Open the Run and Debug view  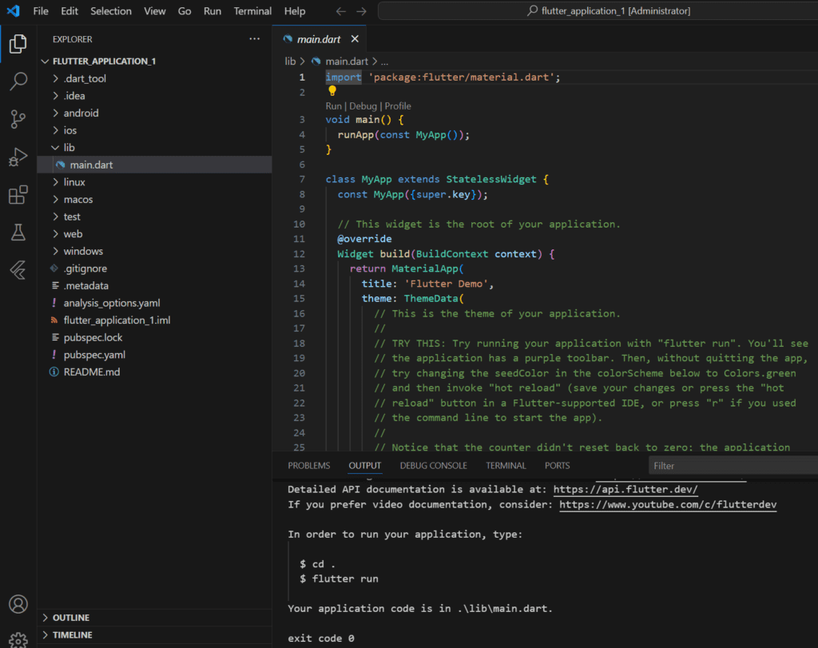click(x=18, y=157)
